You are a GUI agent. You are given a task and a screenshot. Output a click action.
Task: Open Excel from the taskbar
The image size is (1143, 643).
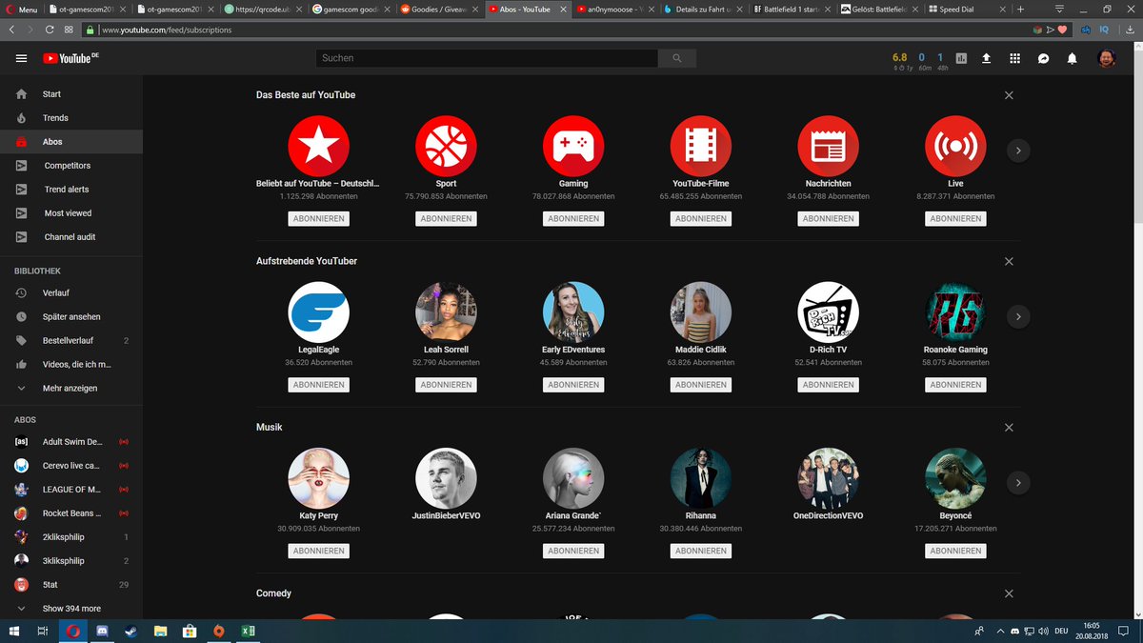tap(247, 632)
